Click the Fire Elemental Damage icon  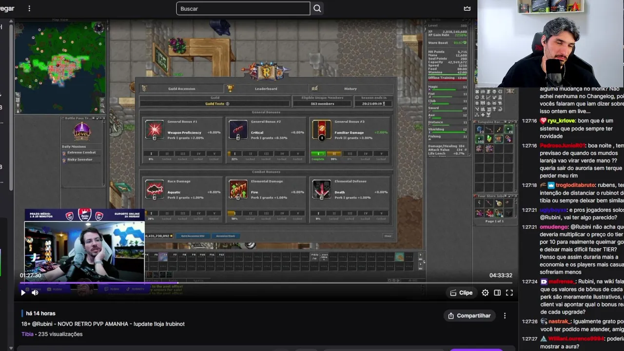(238, 189)
